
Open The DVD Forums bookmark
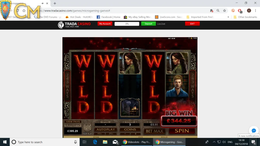(x=48, y=17)
